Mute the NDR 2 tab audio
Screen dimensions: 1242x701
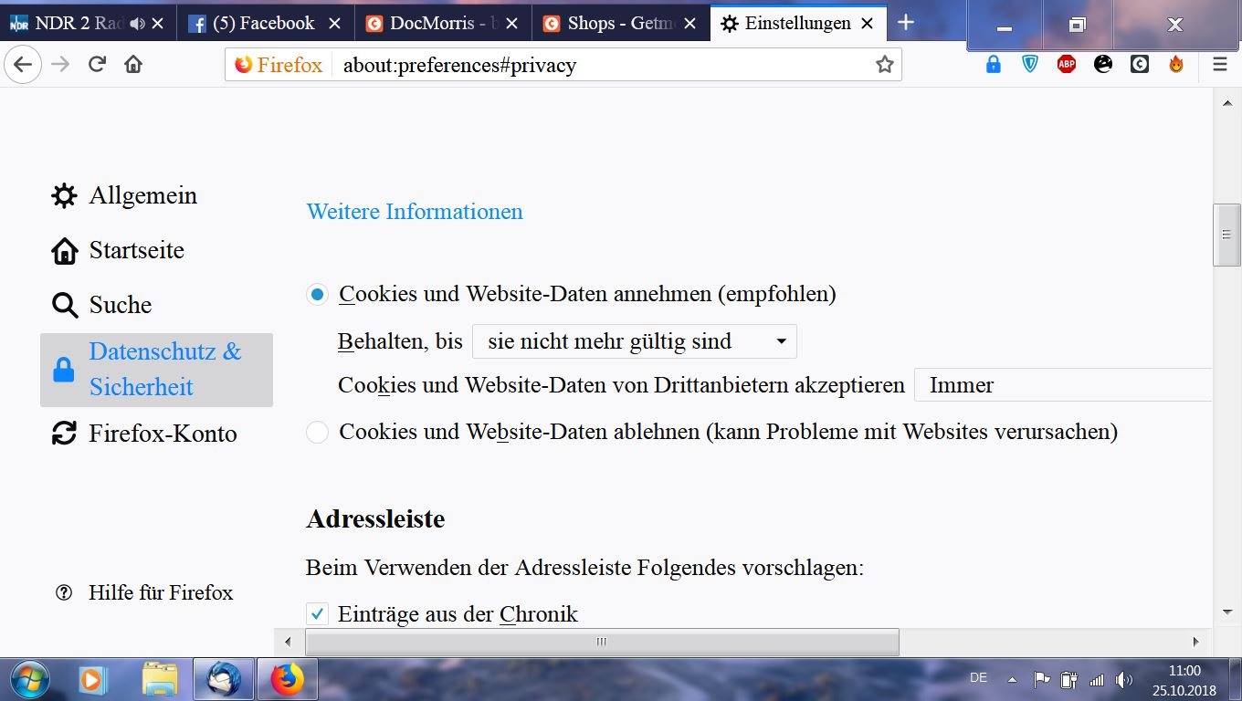(x=137, y=24)
